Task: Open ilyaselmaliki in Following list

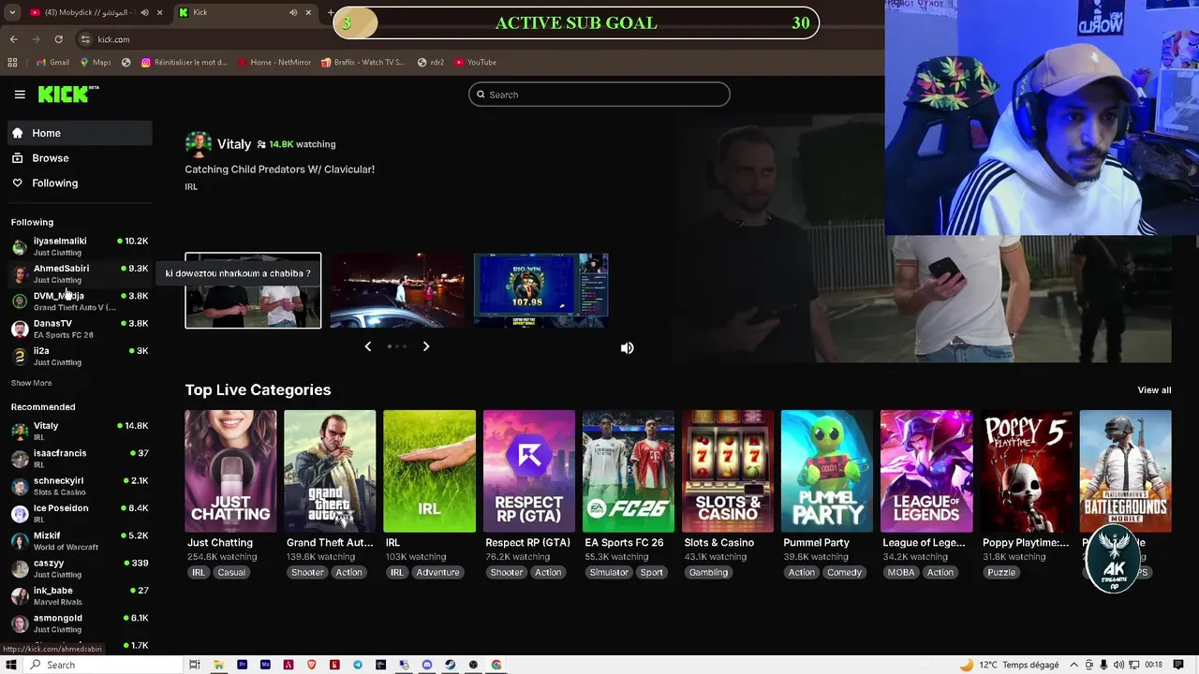Action: coord(80,246)
